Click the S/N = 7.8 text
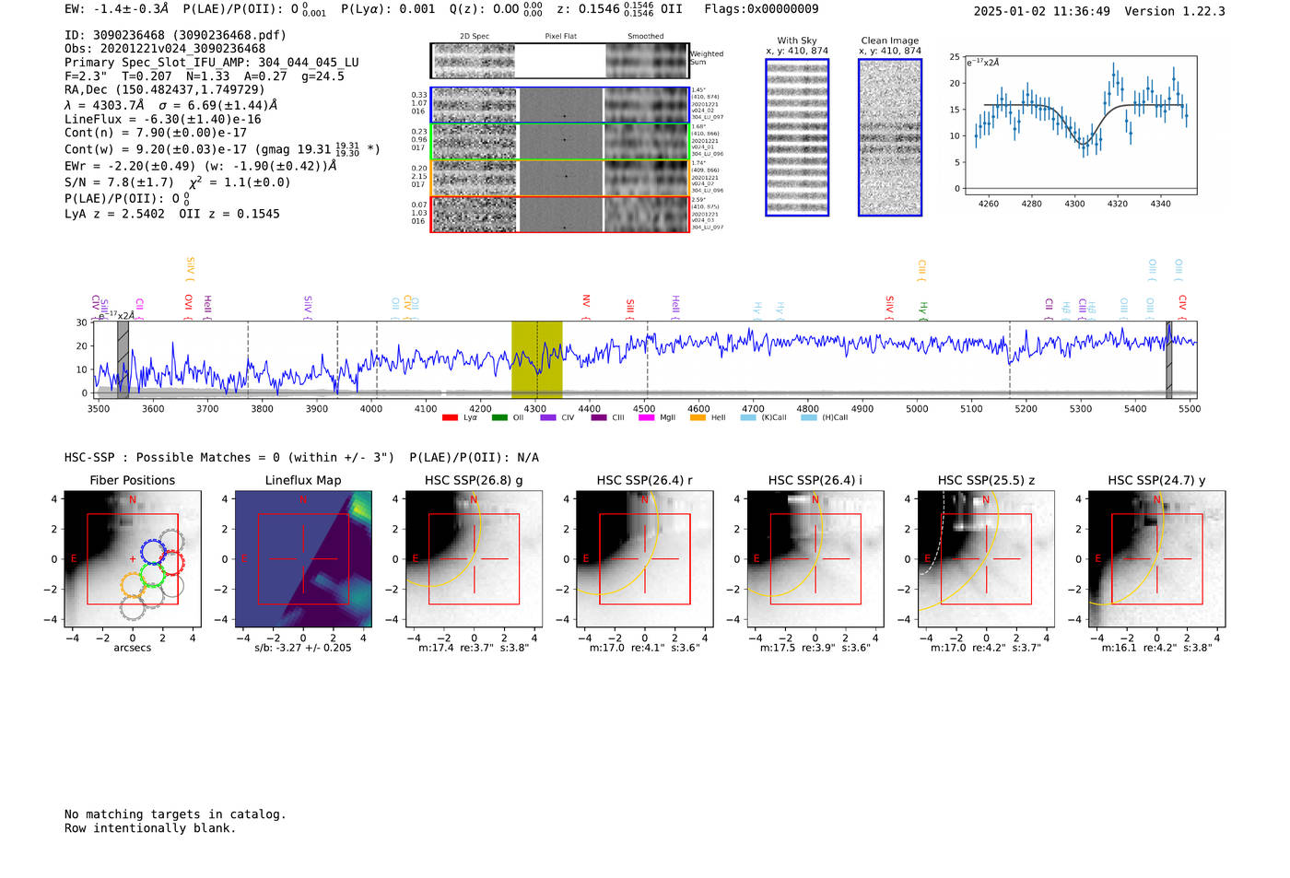 (119, 182)
